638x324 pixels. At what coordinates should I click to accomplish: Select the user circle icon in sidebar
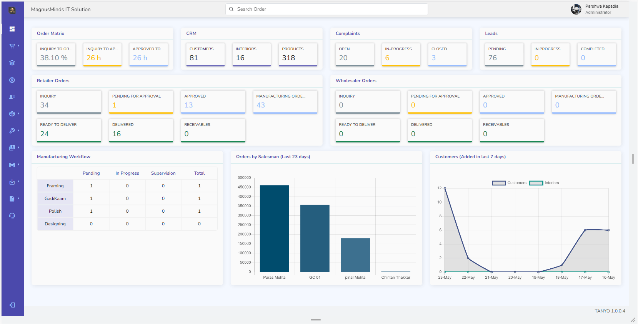(x=12, y=80)
